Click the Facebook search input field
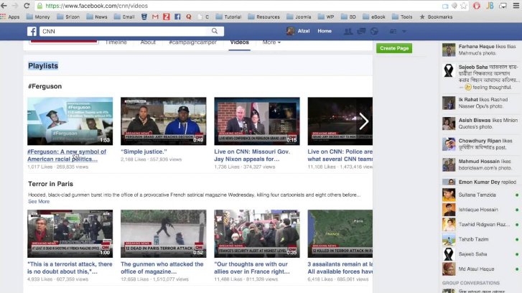Image resolution: width=522 pixels, height=293 pixels. coord(125,32)
